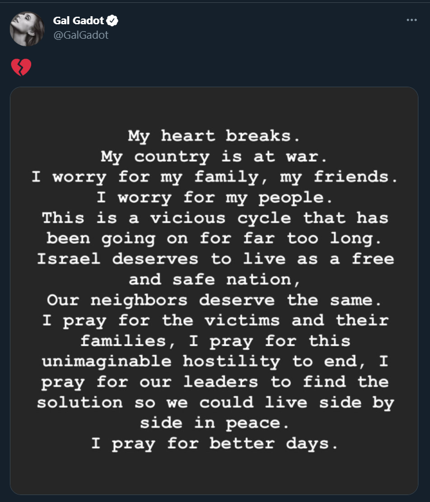Click the line "and safe nation,"

pos(214,280)
